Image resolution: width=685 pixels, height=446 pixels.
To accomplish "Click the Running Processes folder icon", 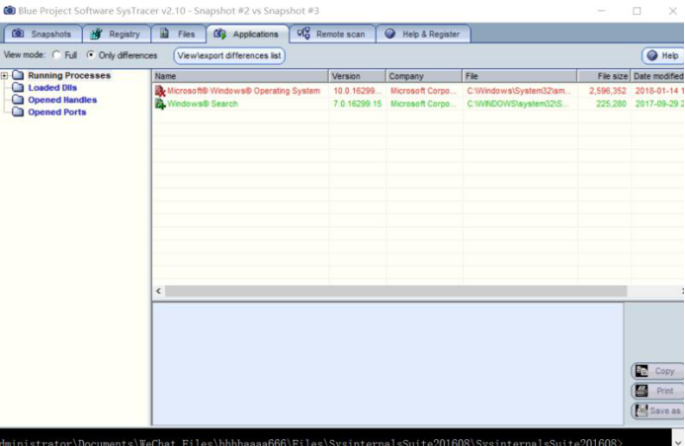I will point(18,75).
